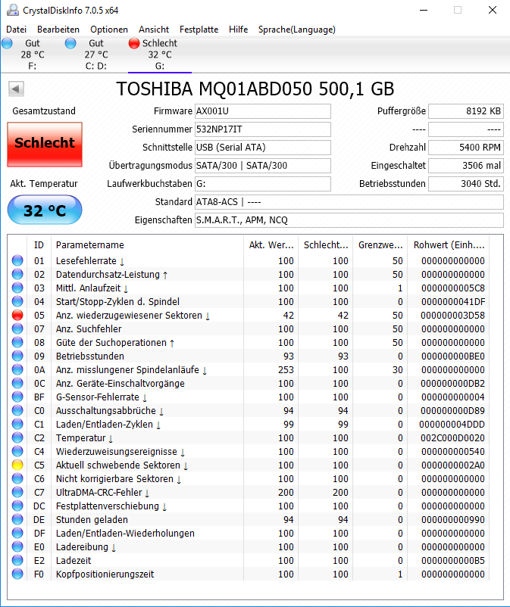
Task: Click the Firmware field AX001U
Action: click(x=263, y=111)
